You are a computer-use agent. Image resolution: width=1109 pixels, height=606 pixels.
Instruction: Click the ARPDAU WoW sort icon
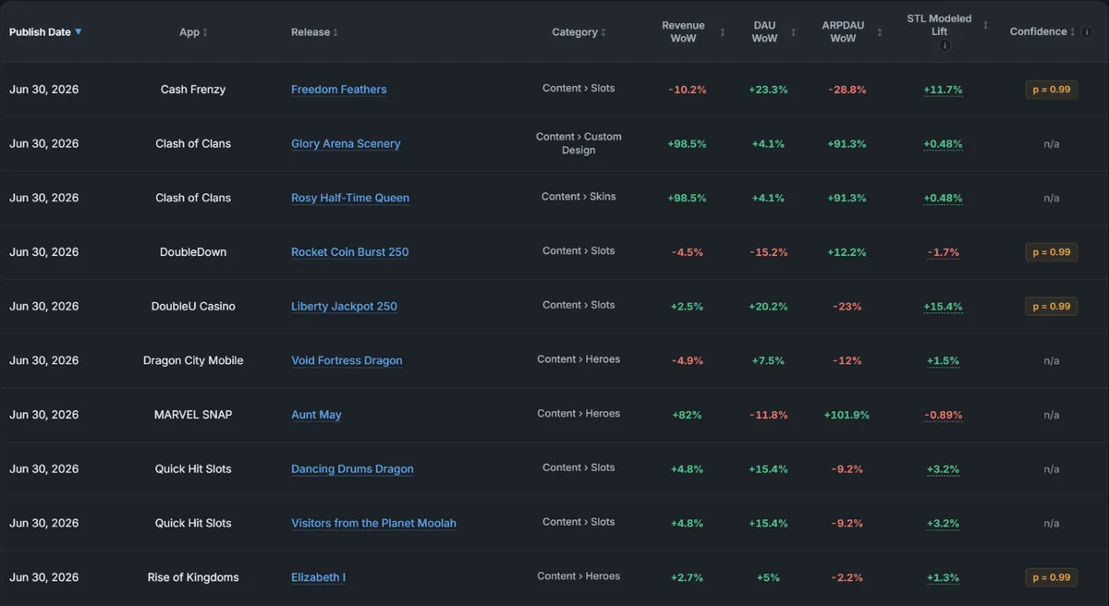[880, 32]
